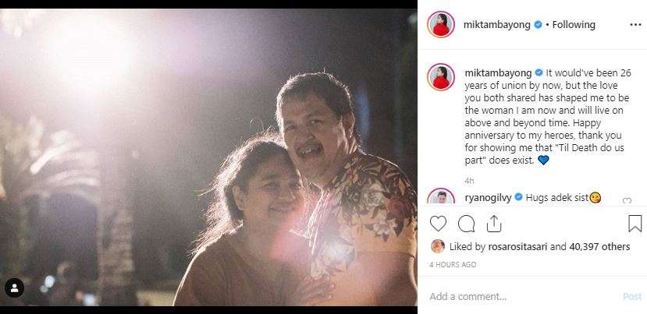Open miktambayong's profile picture in post header
Screen dimensions: 647x314
pyautogui.click(x=441, y=24)
